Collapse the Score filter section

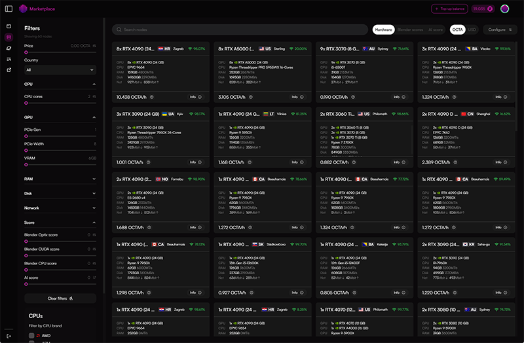coord(94,223)
